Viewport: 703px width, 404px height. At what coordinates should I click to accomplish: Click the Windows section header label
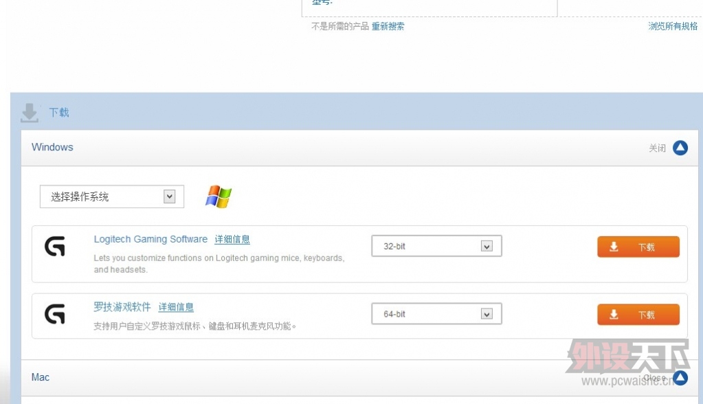pos(52,147)
